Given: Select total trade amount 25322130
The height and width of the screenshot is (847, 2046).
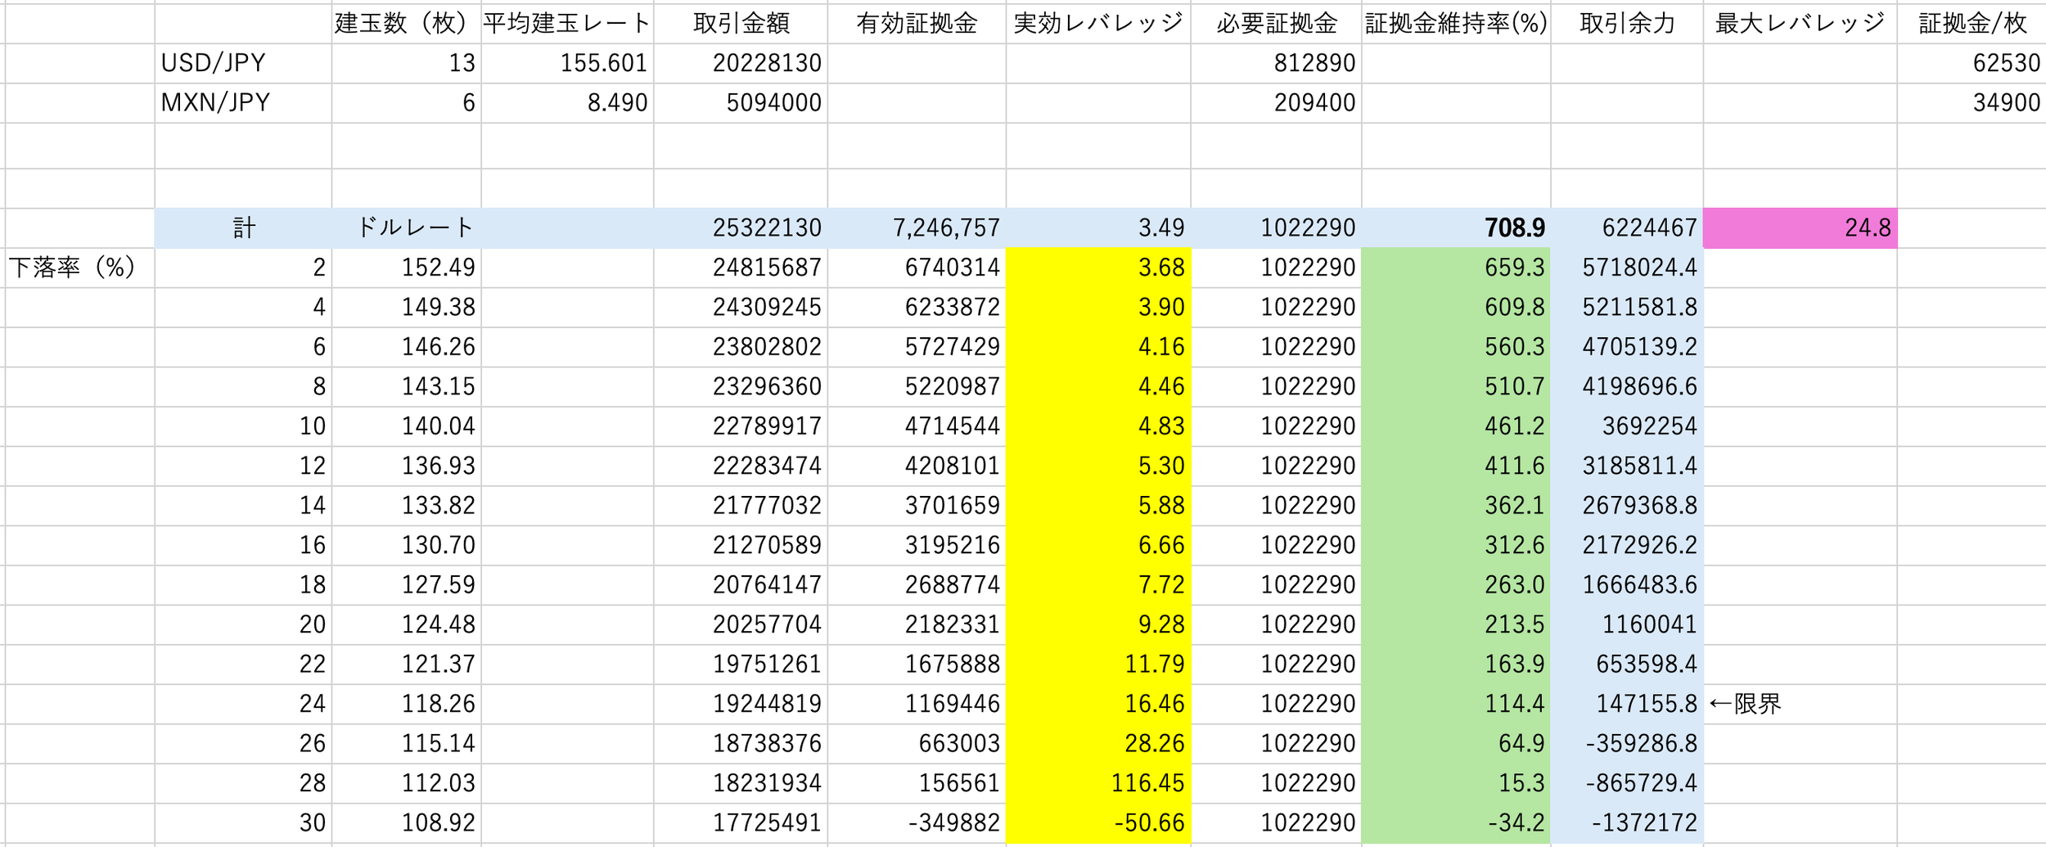Looking at the screenshot, I should 741,228.
